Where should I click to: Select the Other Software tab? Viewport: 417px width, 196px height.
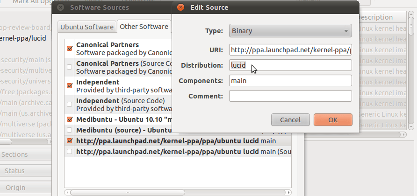144,27
